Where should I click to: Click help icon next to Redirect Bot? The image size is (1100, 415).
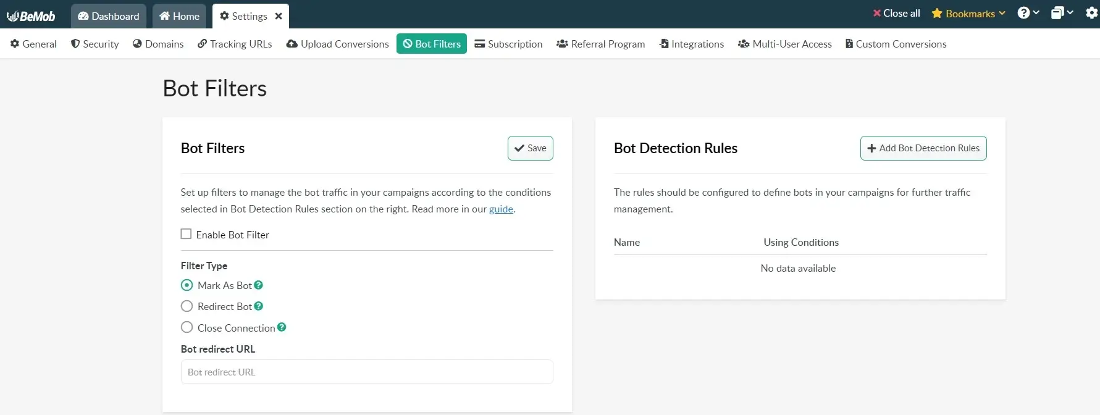click(x=259, y=306)
